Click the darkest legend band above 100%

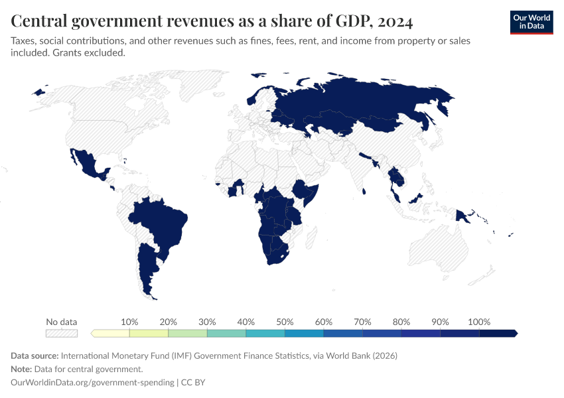point(498,333)
